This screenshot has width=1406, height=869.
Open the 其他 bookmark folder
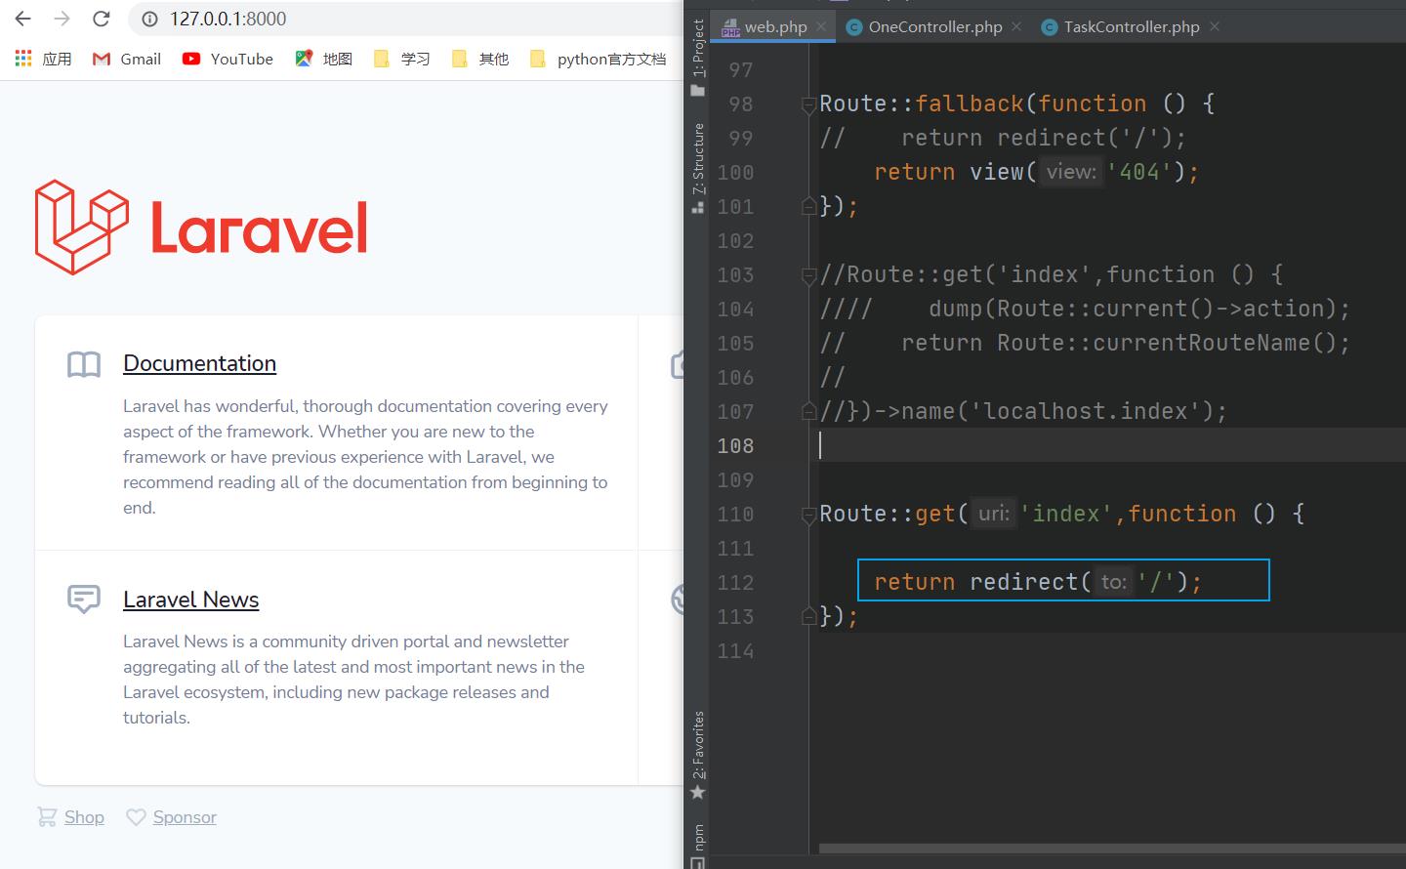pos(480,59)
